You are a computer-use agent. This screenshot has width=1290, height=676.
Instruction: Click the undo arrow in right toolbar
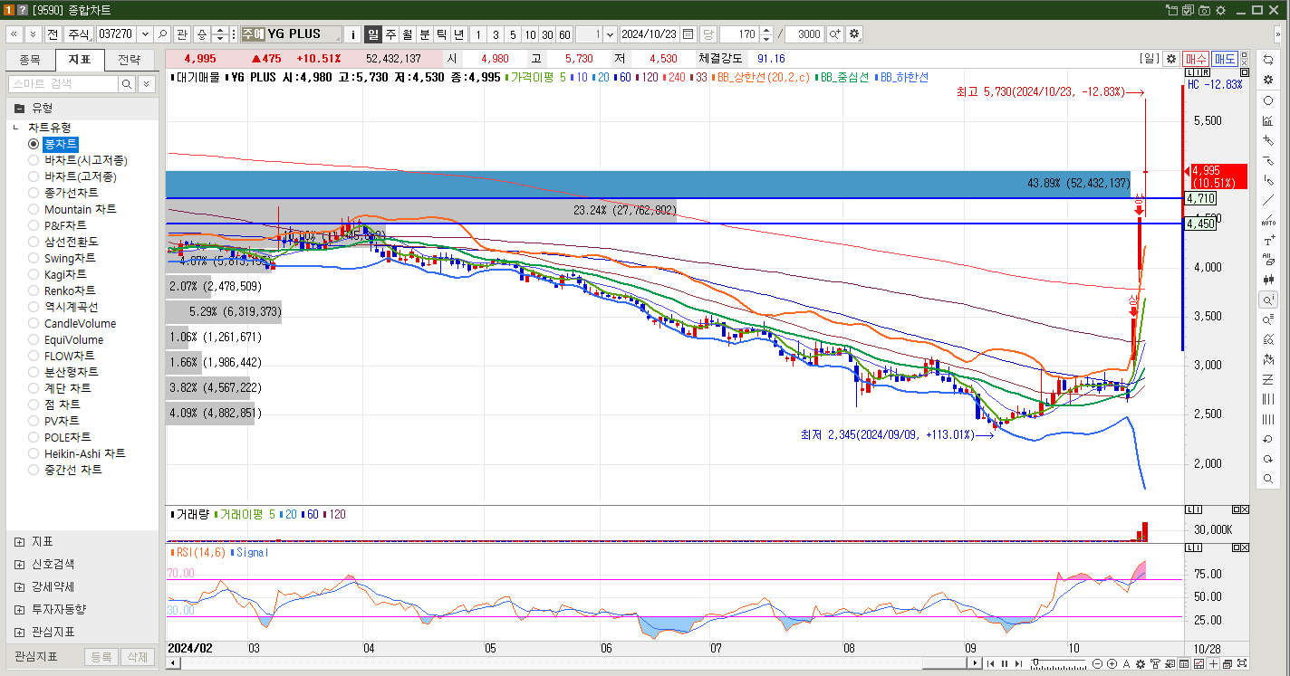[1268, 439]
